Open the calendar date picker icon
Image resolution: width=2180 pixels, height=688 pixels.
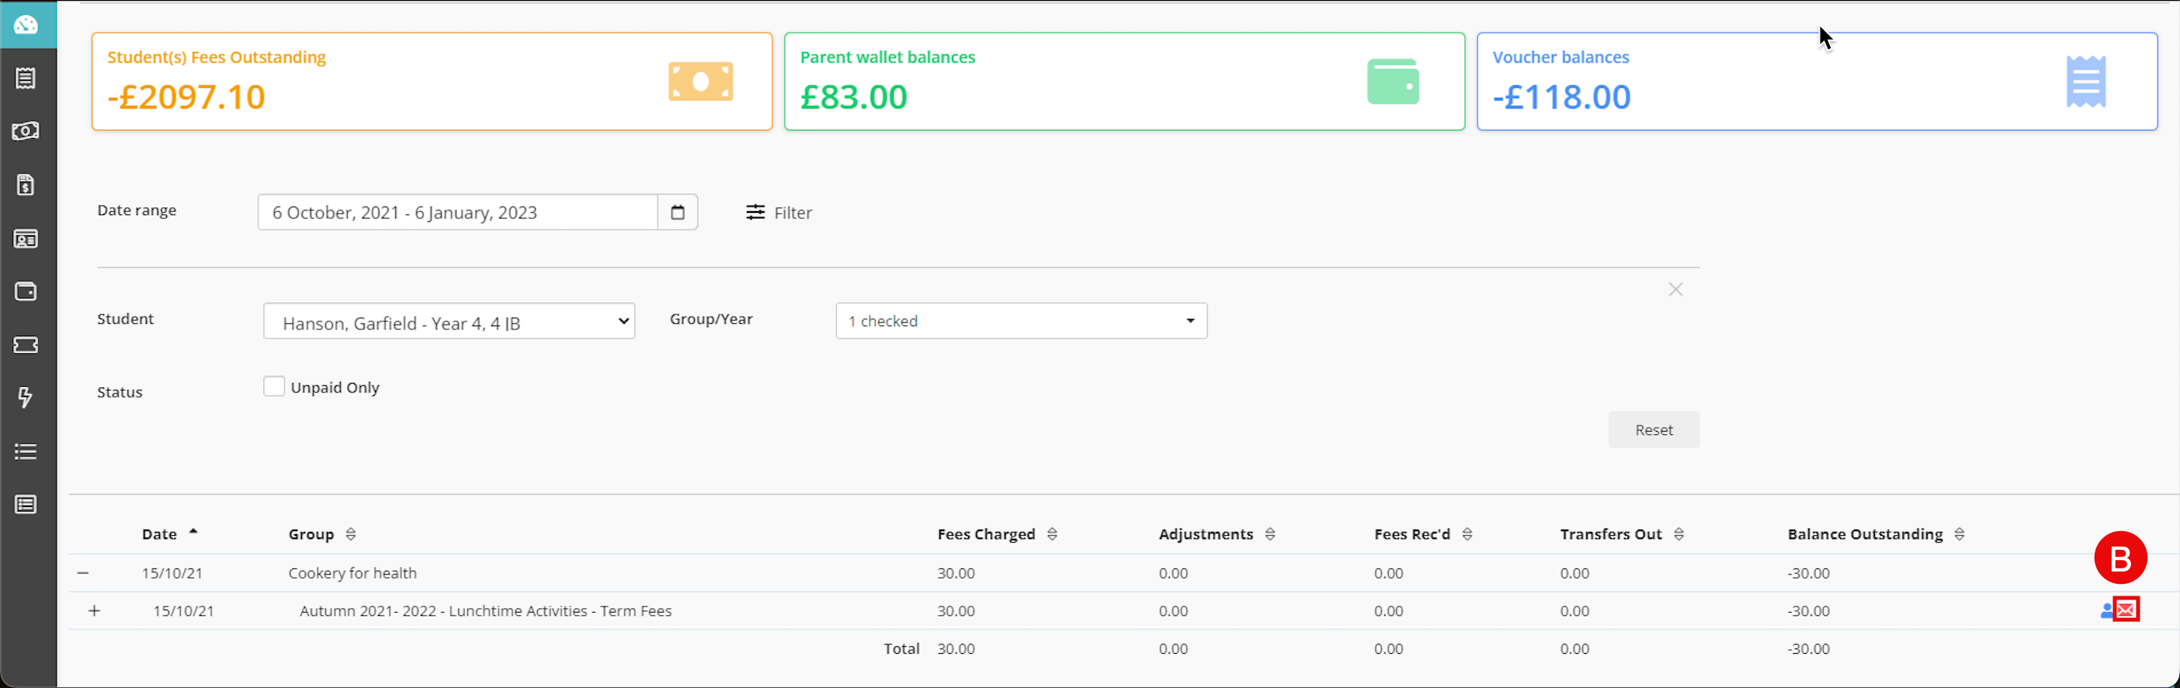[677, 213]
